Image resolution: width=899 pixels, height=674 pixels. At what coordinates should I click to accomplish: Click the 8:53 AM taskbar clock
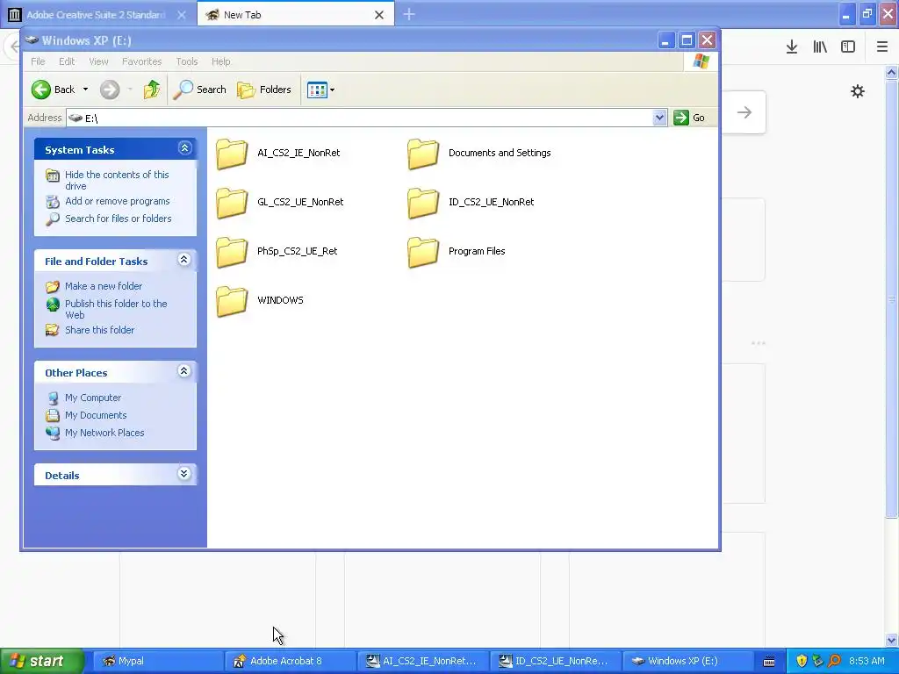click(867, 661)
